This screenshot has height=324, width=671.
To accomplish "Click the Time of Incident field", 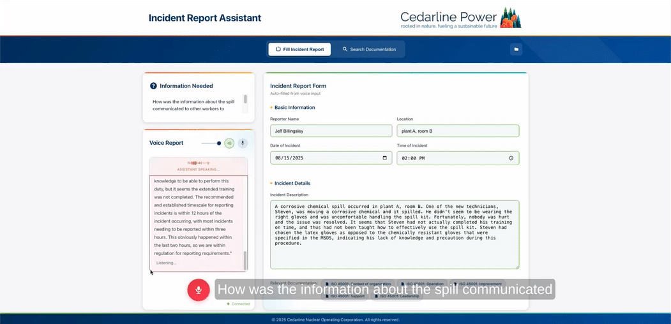I will coord(458,158).
